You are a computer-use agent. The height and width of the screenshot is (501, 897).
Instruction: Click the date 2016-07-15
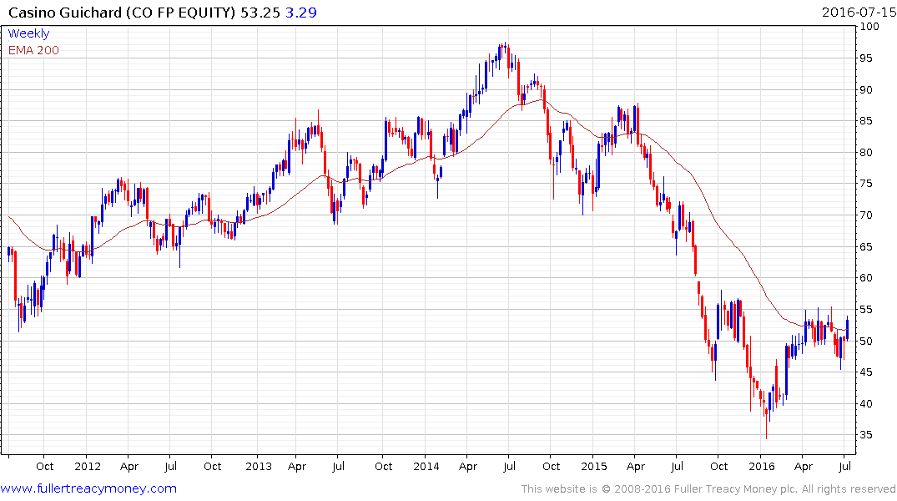(858, 12)
